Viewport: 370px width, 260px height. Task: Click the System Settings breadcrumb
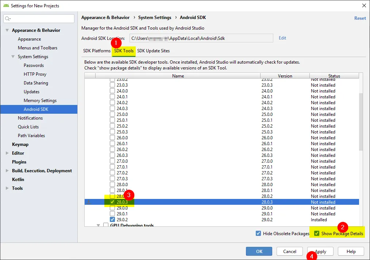click(x=155, y=18)
